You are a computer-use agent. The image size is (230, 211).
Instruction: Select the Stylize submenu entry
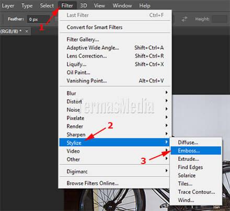114,143
